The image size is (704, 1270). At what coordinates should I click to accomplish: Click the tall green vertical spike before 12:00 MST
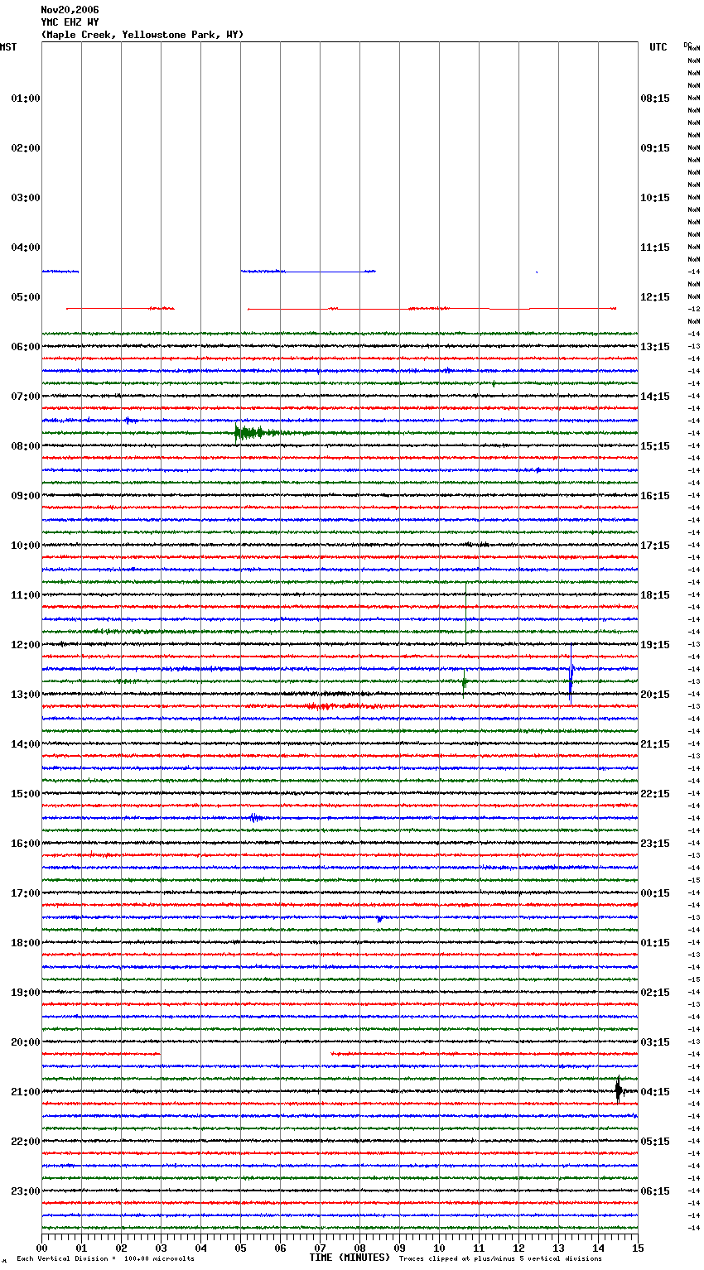click(x=465, y=613)
